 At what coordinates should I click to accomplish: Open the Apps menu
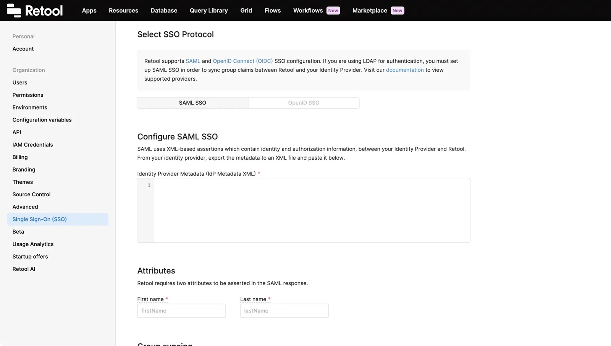click(x=89, y=10)
